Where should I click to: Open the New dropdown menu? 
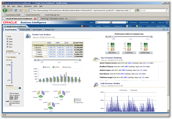130,26
